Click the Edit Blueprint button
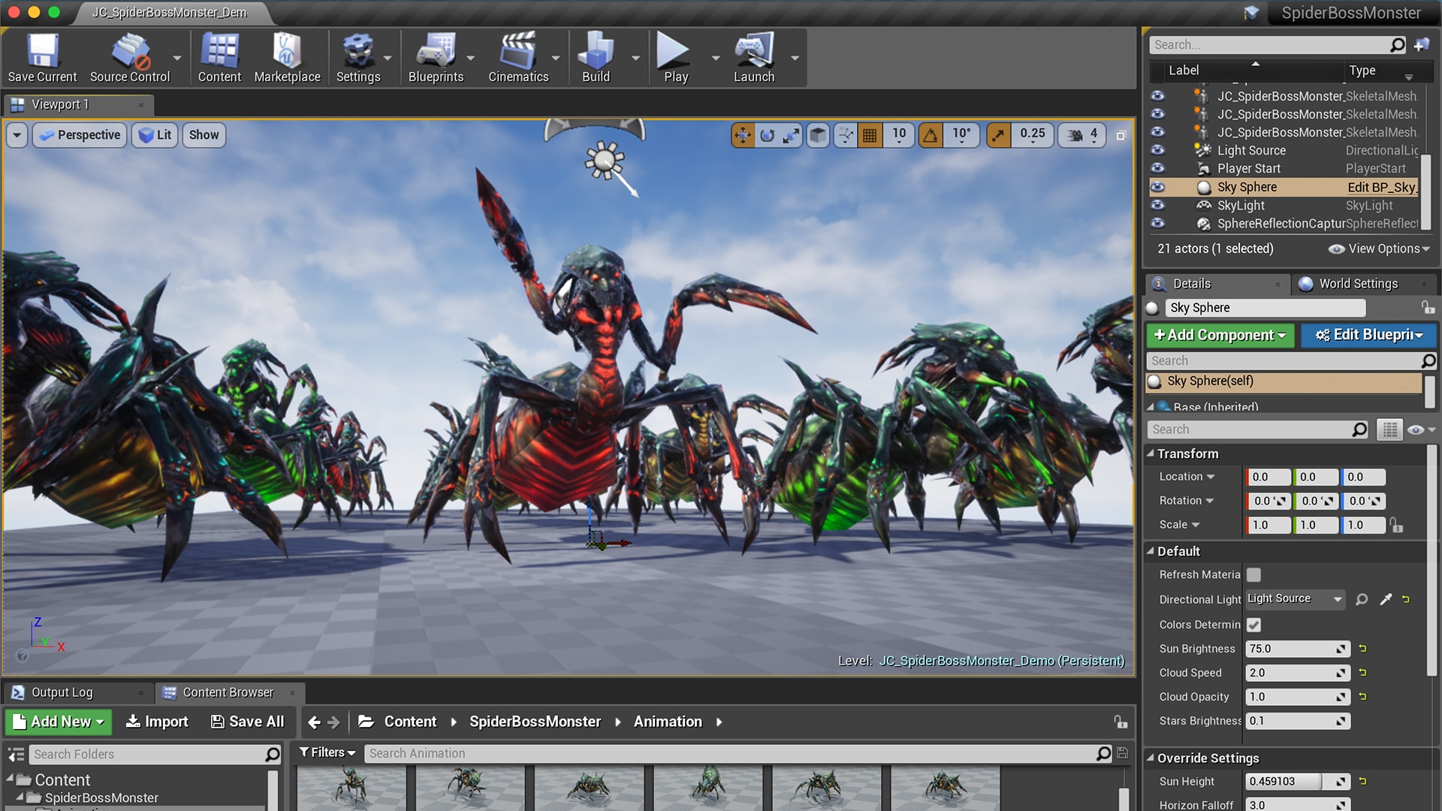The width and height of the screenshot is (1442, 811). point(1368,336)
